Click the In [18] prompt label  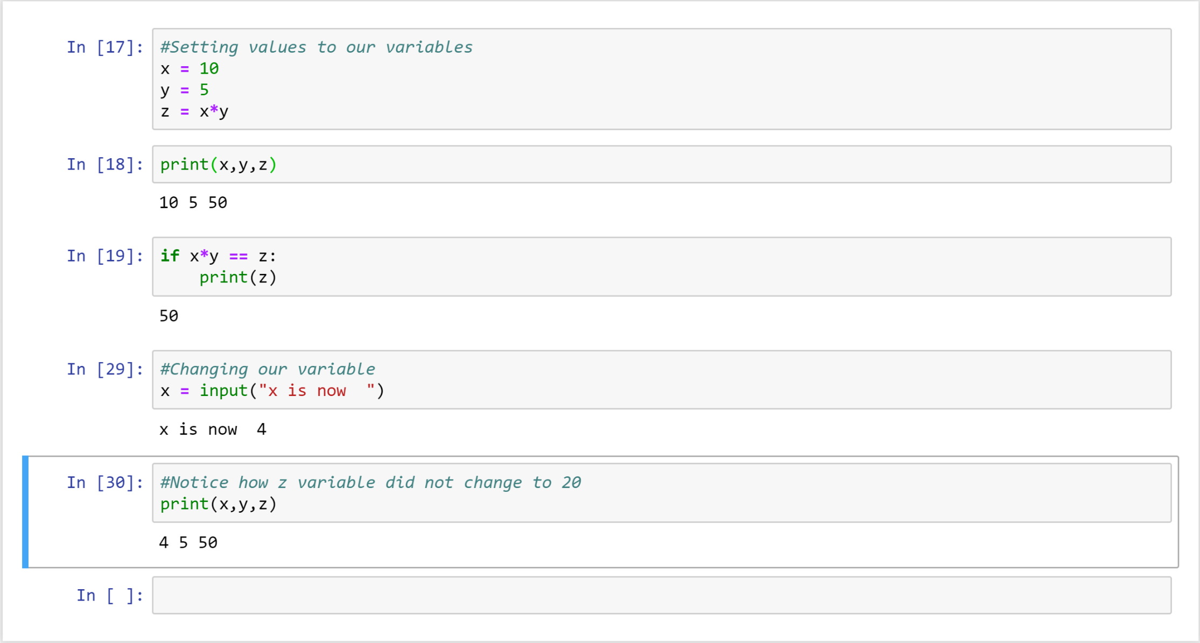(x=105, y=165)
